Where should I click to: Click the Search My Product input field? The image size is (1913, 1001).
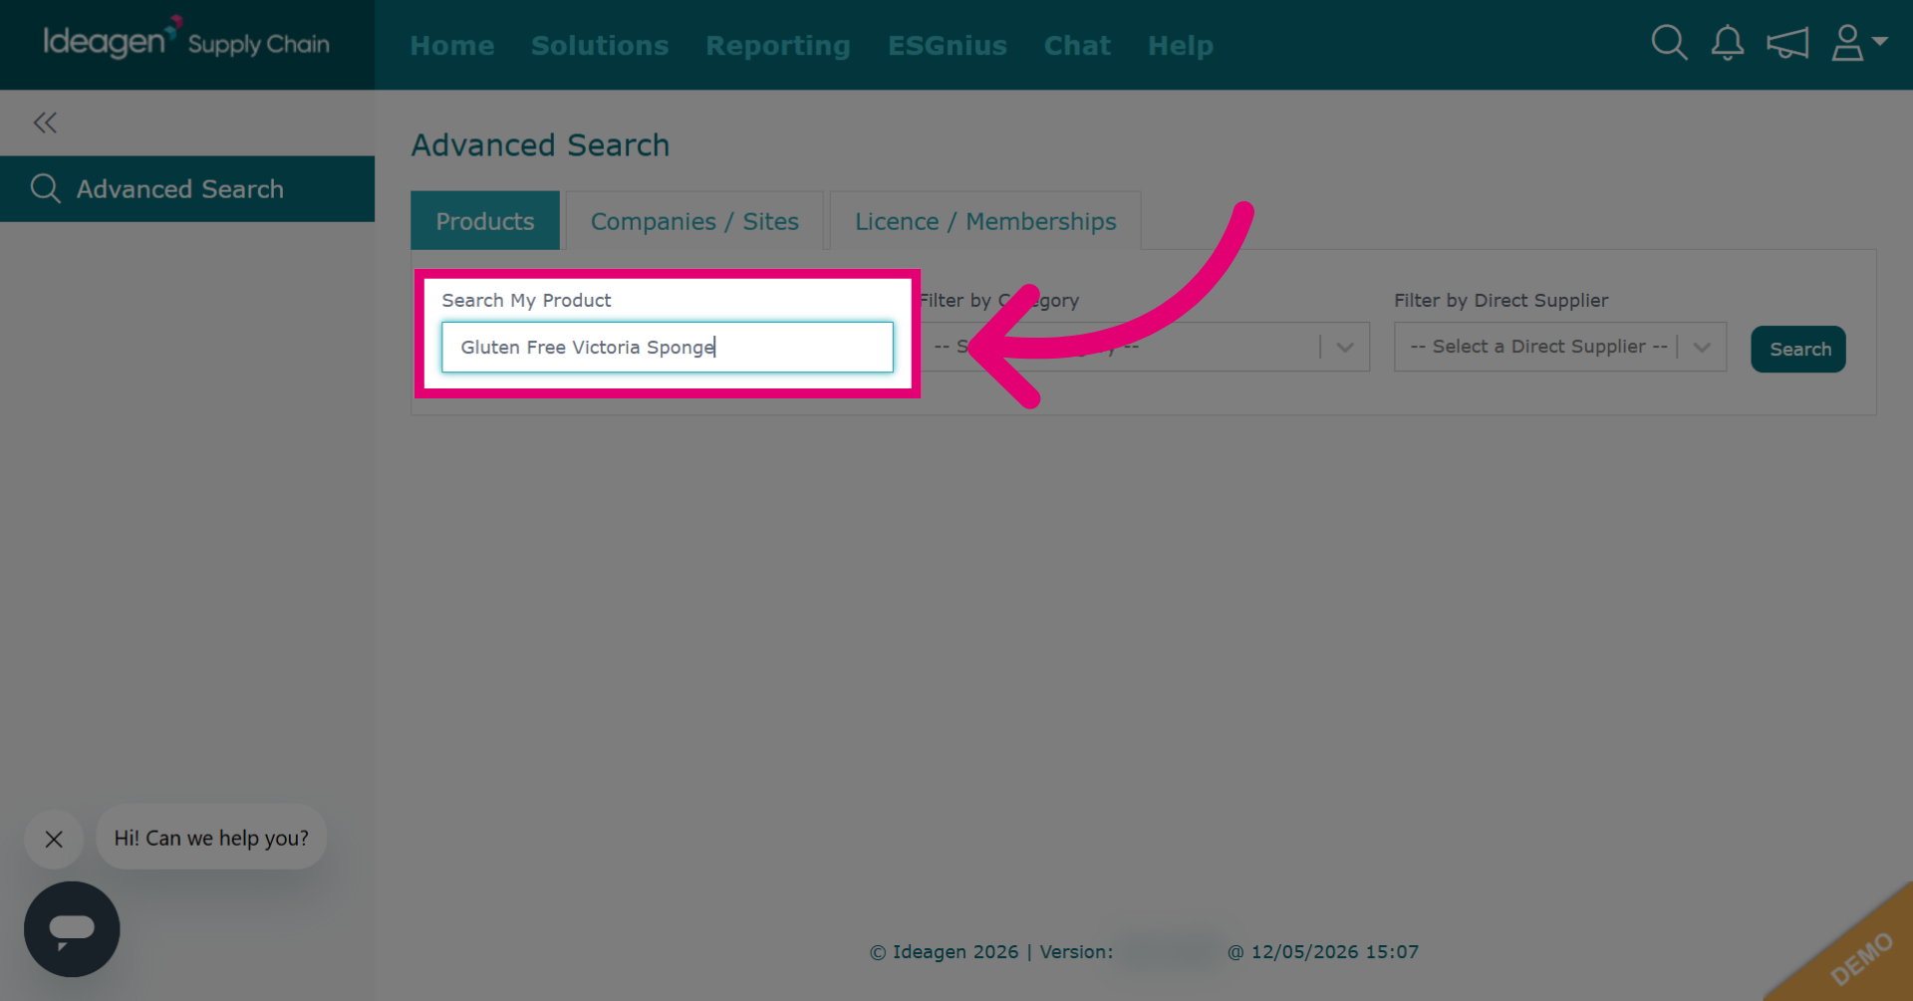point(668,347)
